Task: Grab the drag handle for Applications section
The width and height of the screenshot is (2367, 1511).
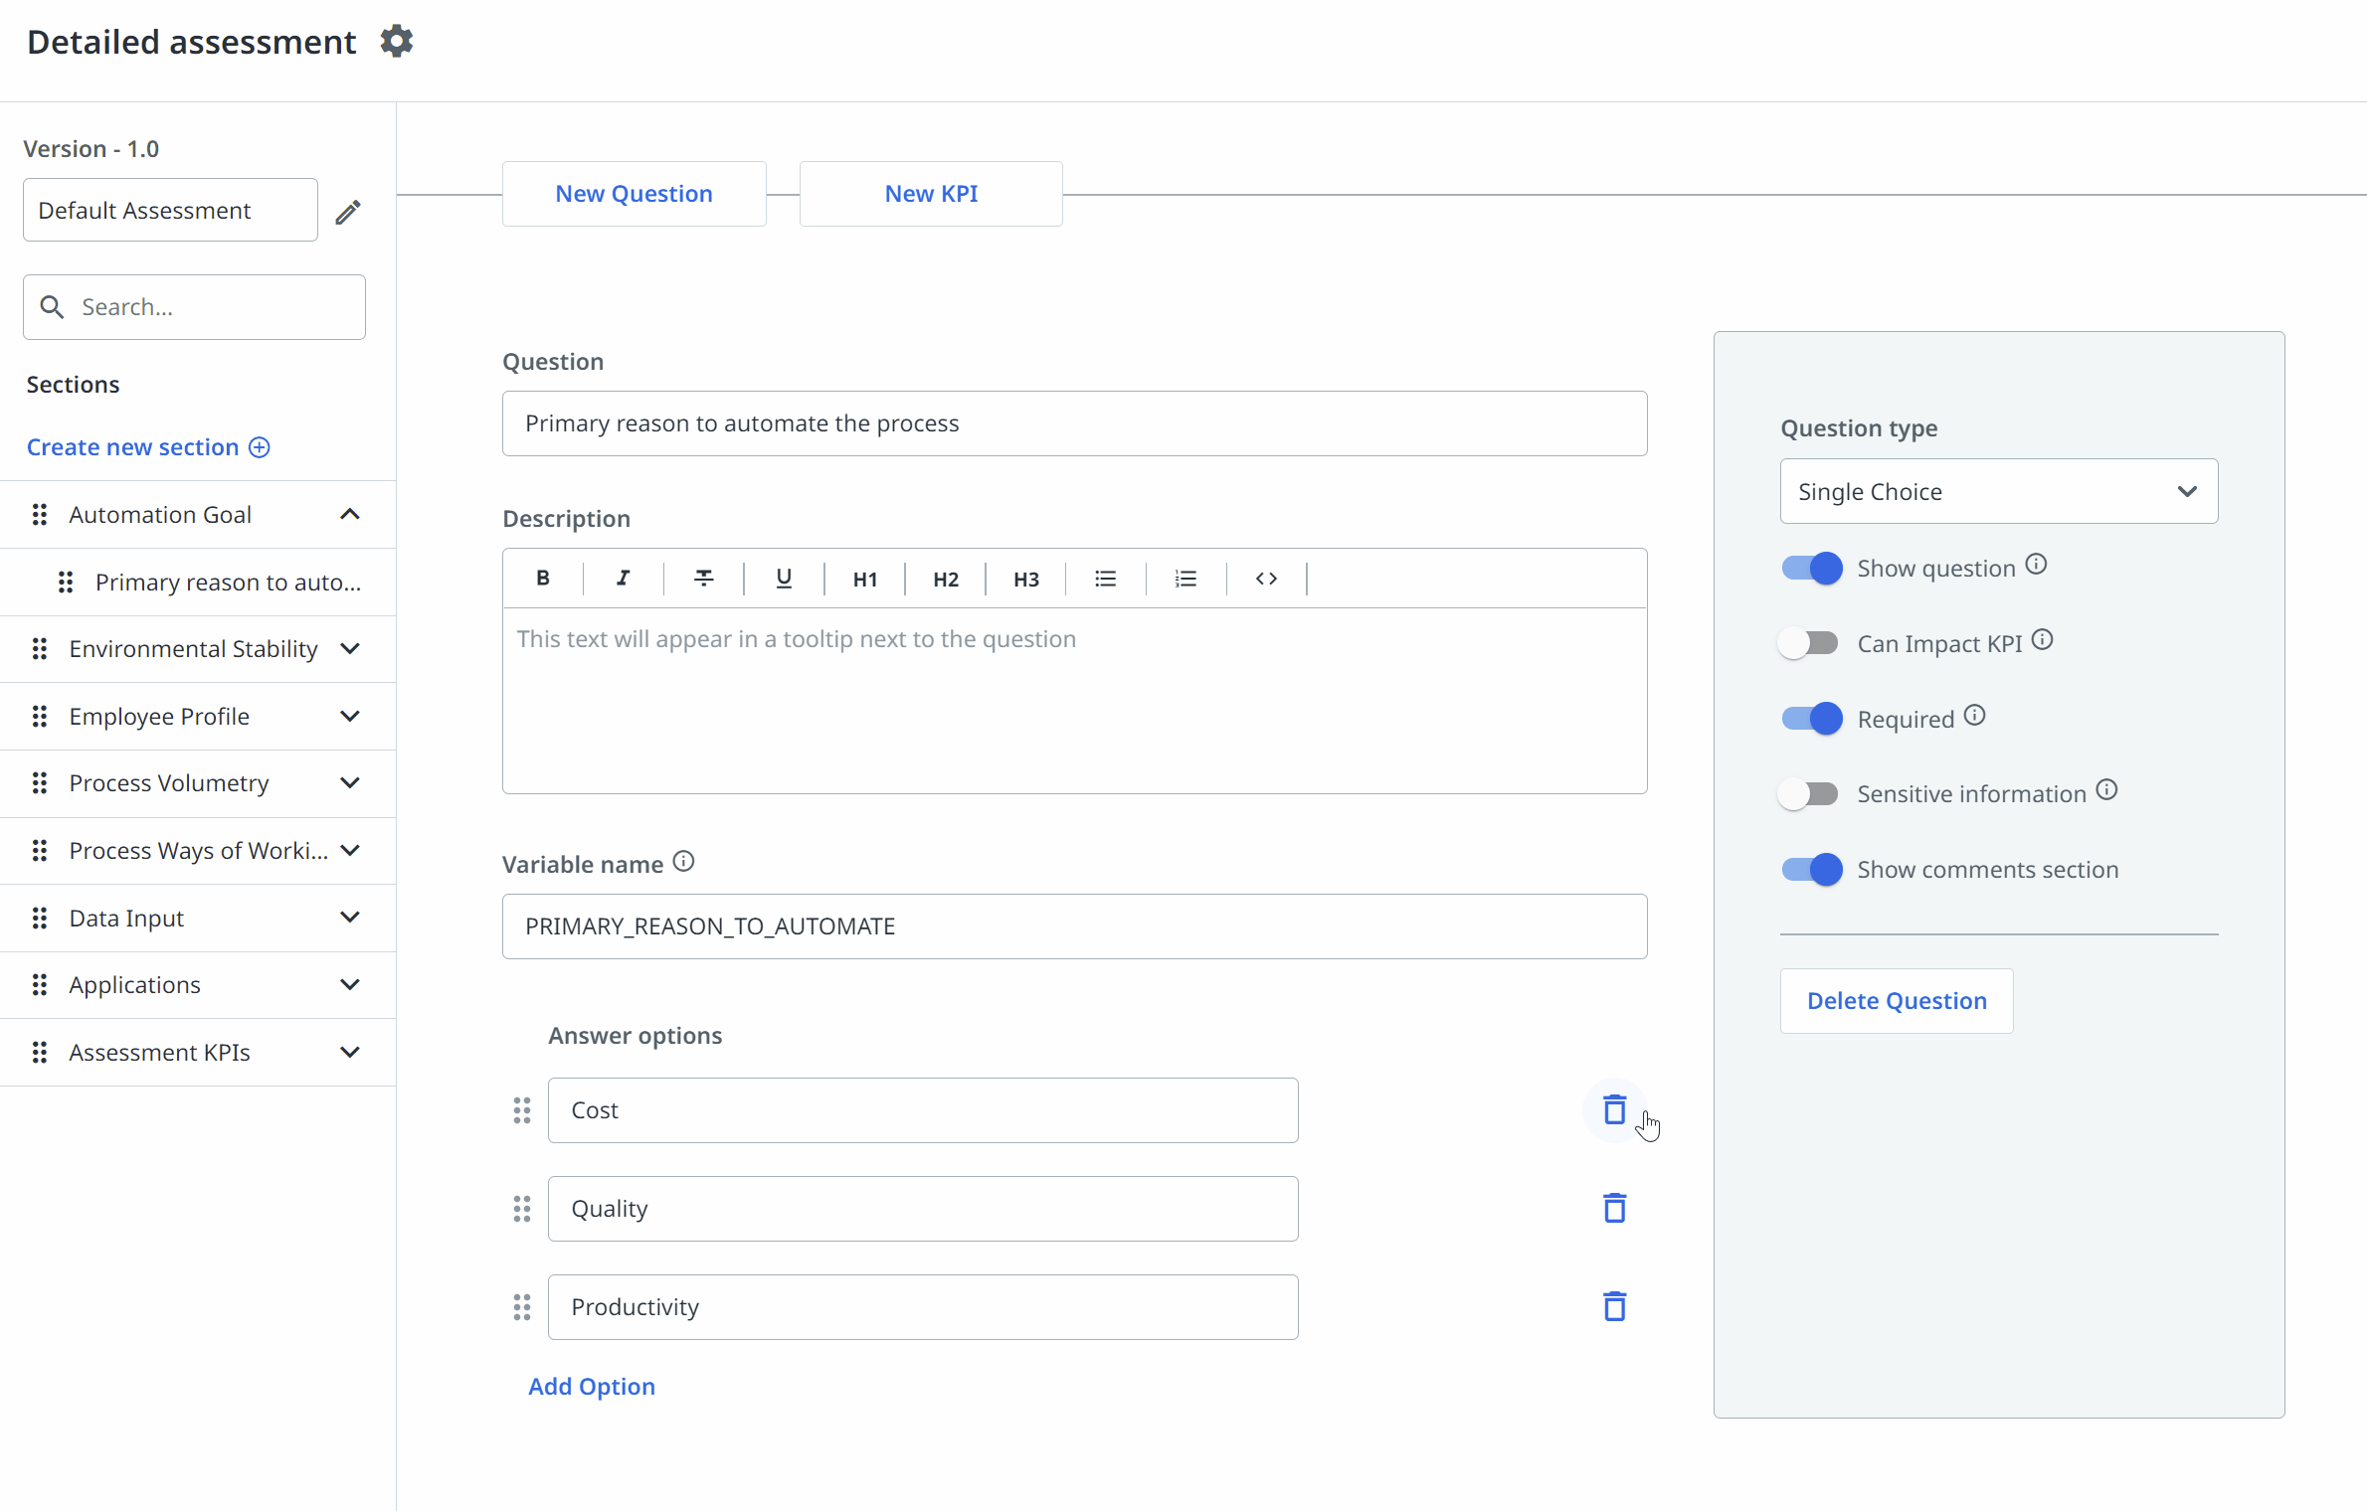Action: click(40, 985)
